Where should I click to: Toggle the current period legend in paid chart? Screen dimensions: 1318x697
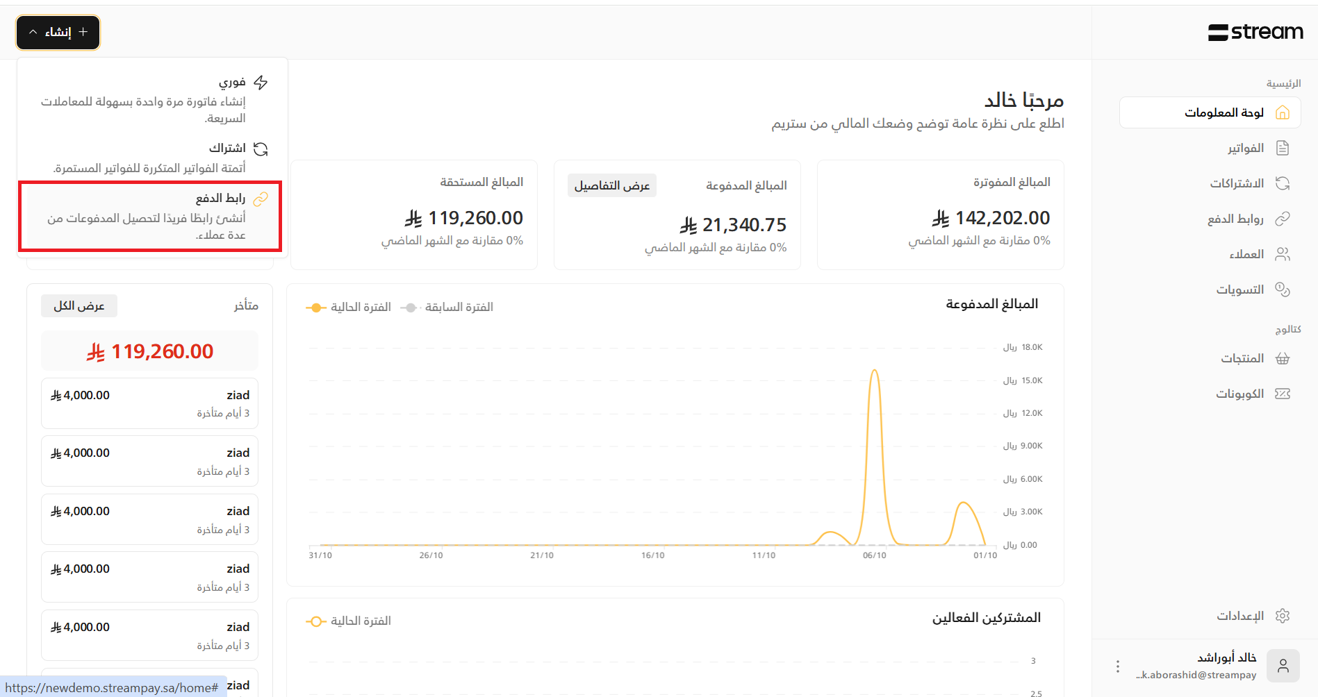(x=349, y=307)
